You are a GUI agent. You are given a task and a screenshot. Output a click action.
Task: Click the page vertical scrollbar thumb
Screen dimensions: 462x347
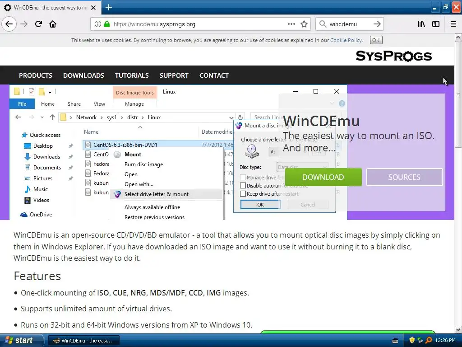point(458,94)
